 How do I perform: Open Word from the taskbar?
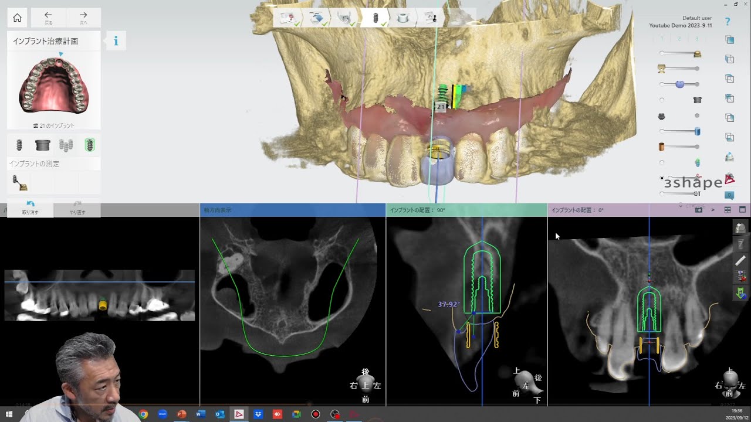[201, 414]
